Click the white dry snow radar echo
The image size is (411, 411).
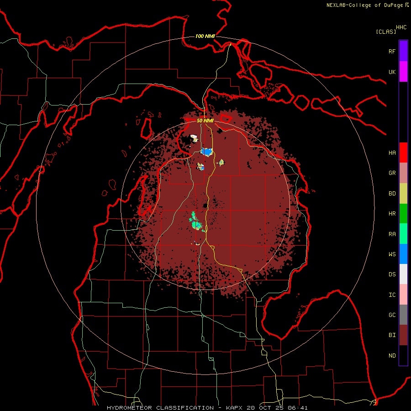tap(194, 138)
